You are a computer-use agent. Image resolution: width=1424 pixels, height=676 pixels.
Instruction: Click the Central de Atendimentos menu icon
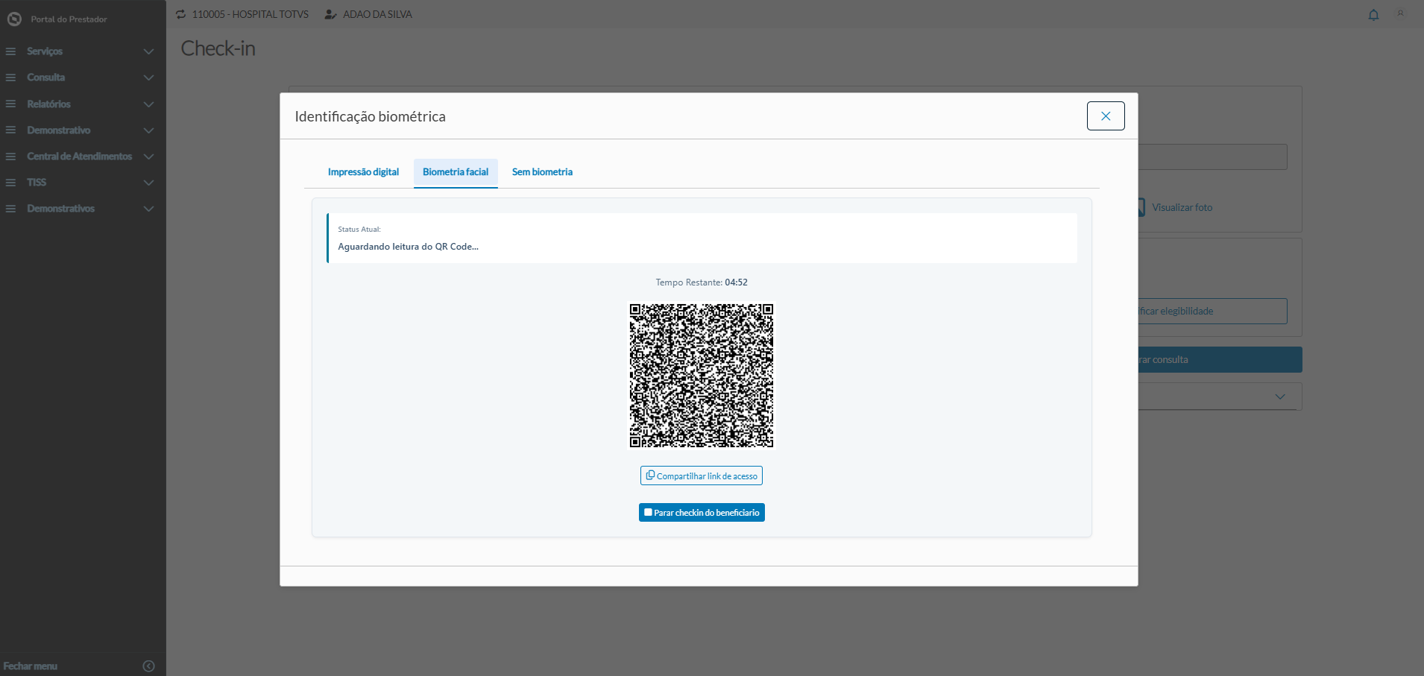[10, 157]
